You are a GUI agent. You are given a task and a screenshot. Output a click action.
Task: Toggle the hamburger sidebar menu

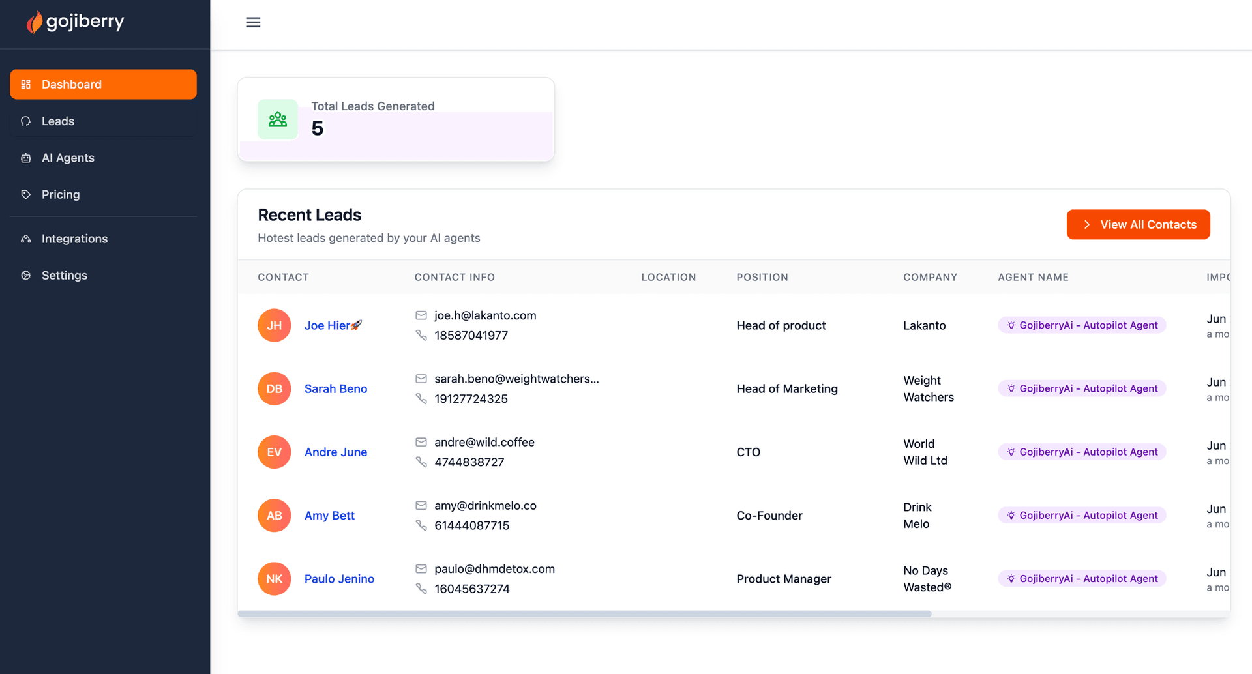(x=254, y=22)
